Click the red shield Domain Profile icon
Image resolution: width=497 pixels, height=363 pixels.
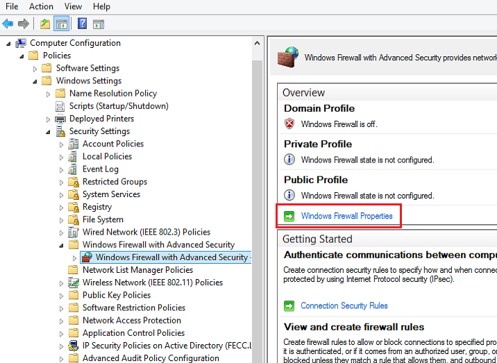(x=289, y=124)
